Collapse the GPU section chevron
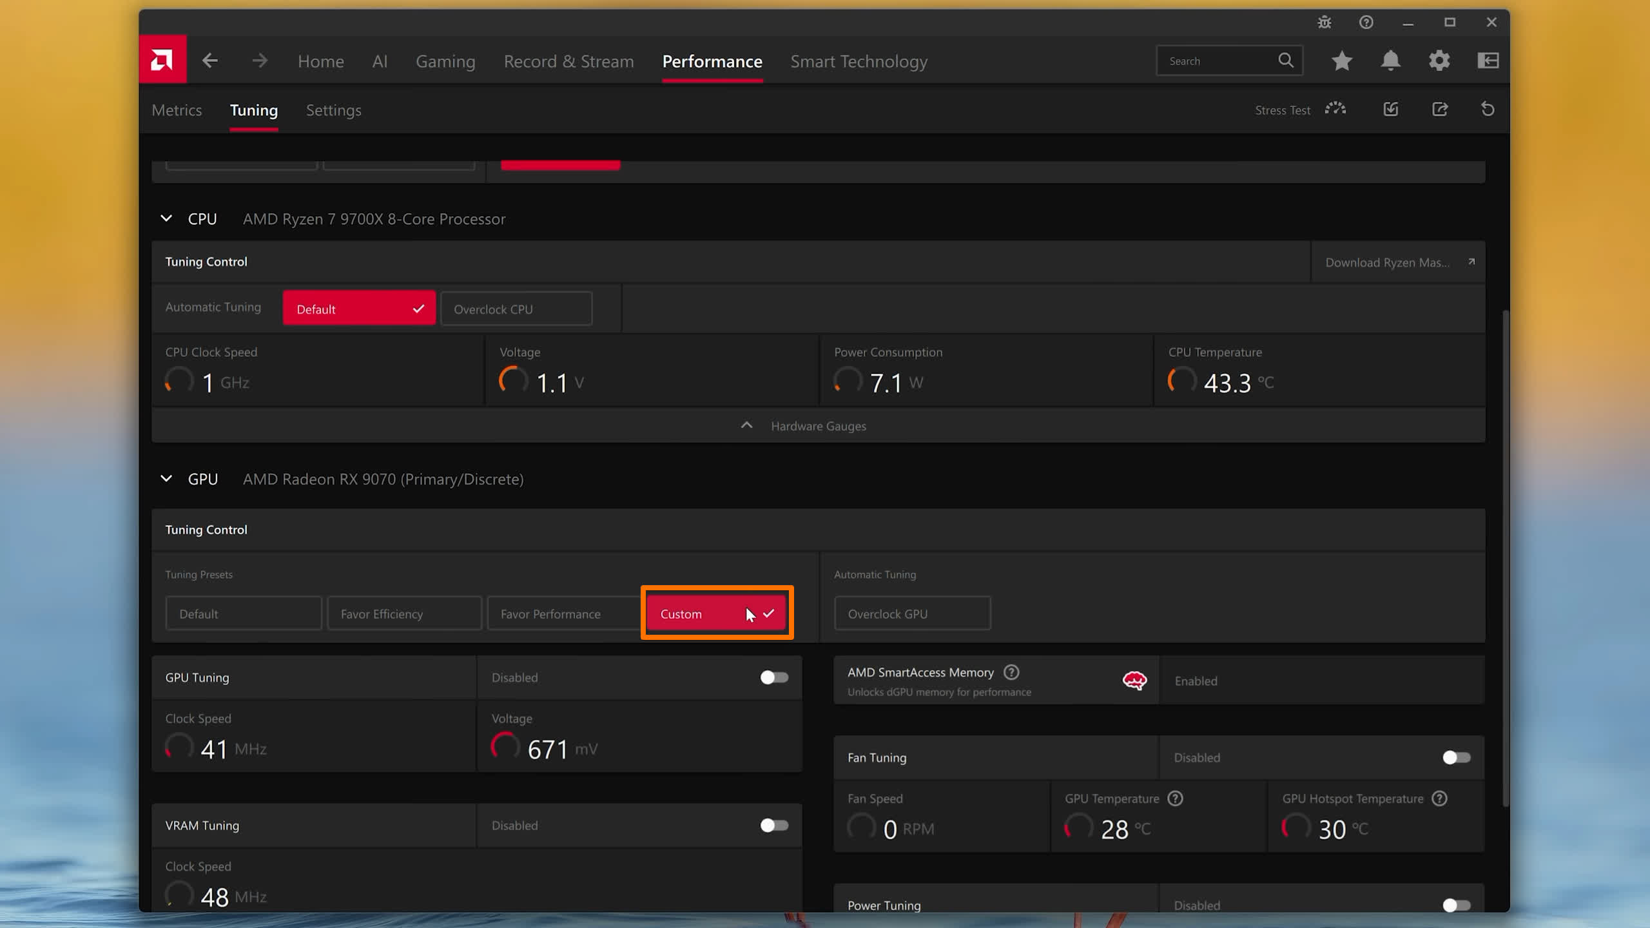Screen dimensions: 1650x928 (x=166, y=479)
